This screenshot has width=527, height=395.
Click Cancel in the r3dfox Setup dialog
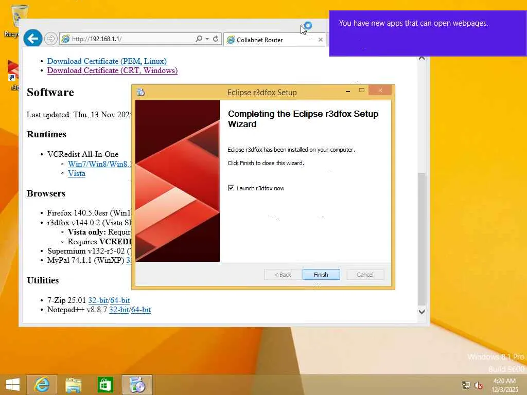(x=365, y=275)
